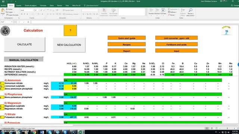Click the Buscar y seleccionar magnifier icon
The image size is (239, 134).
tap(190, 10)
